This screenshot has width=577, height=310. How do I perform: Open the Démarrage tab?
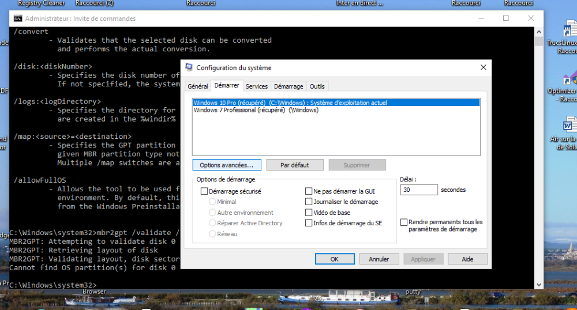click(x=288, y=86)
